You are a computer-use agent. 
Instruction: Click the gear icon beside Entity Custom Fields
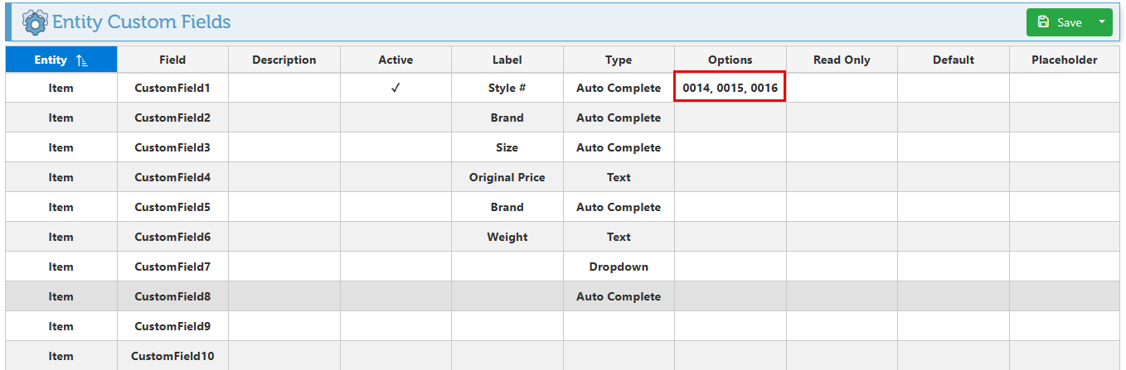(35, 22)
